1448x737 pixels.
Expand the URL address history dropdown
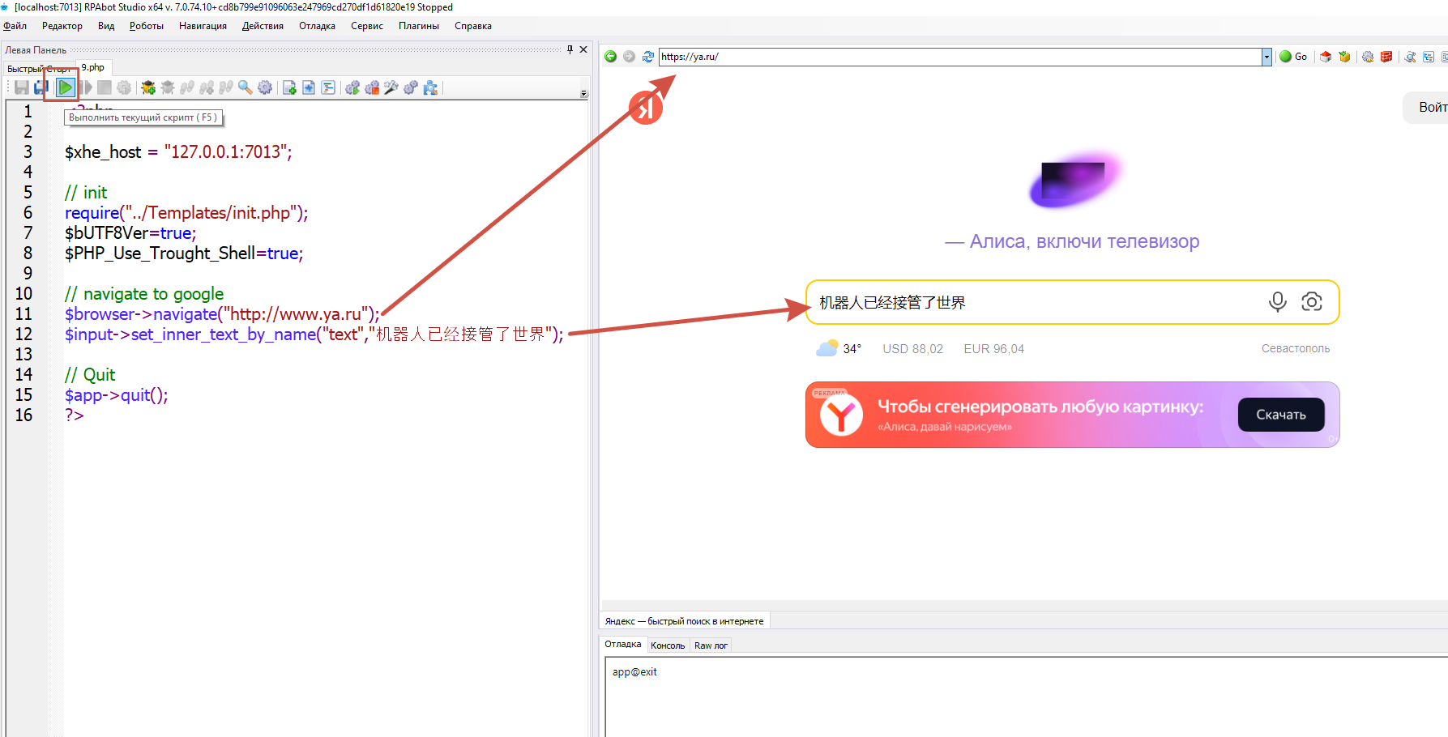[1266, 57]
